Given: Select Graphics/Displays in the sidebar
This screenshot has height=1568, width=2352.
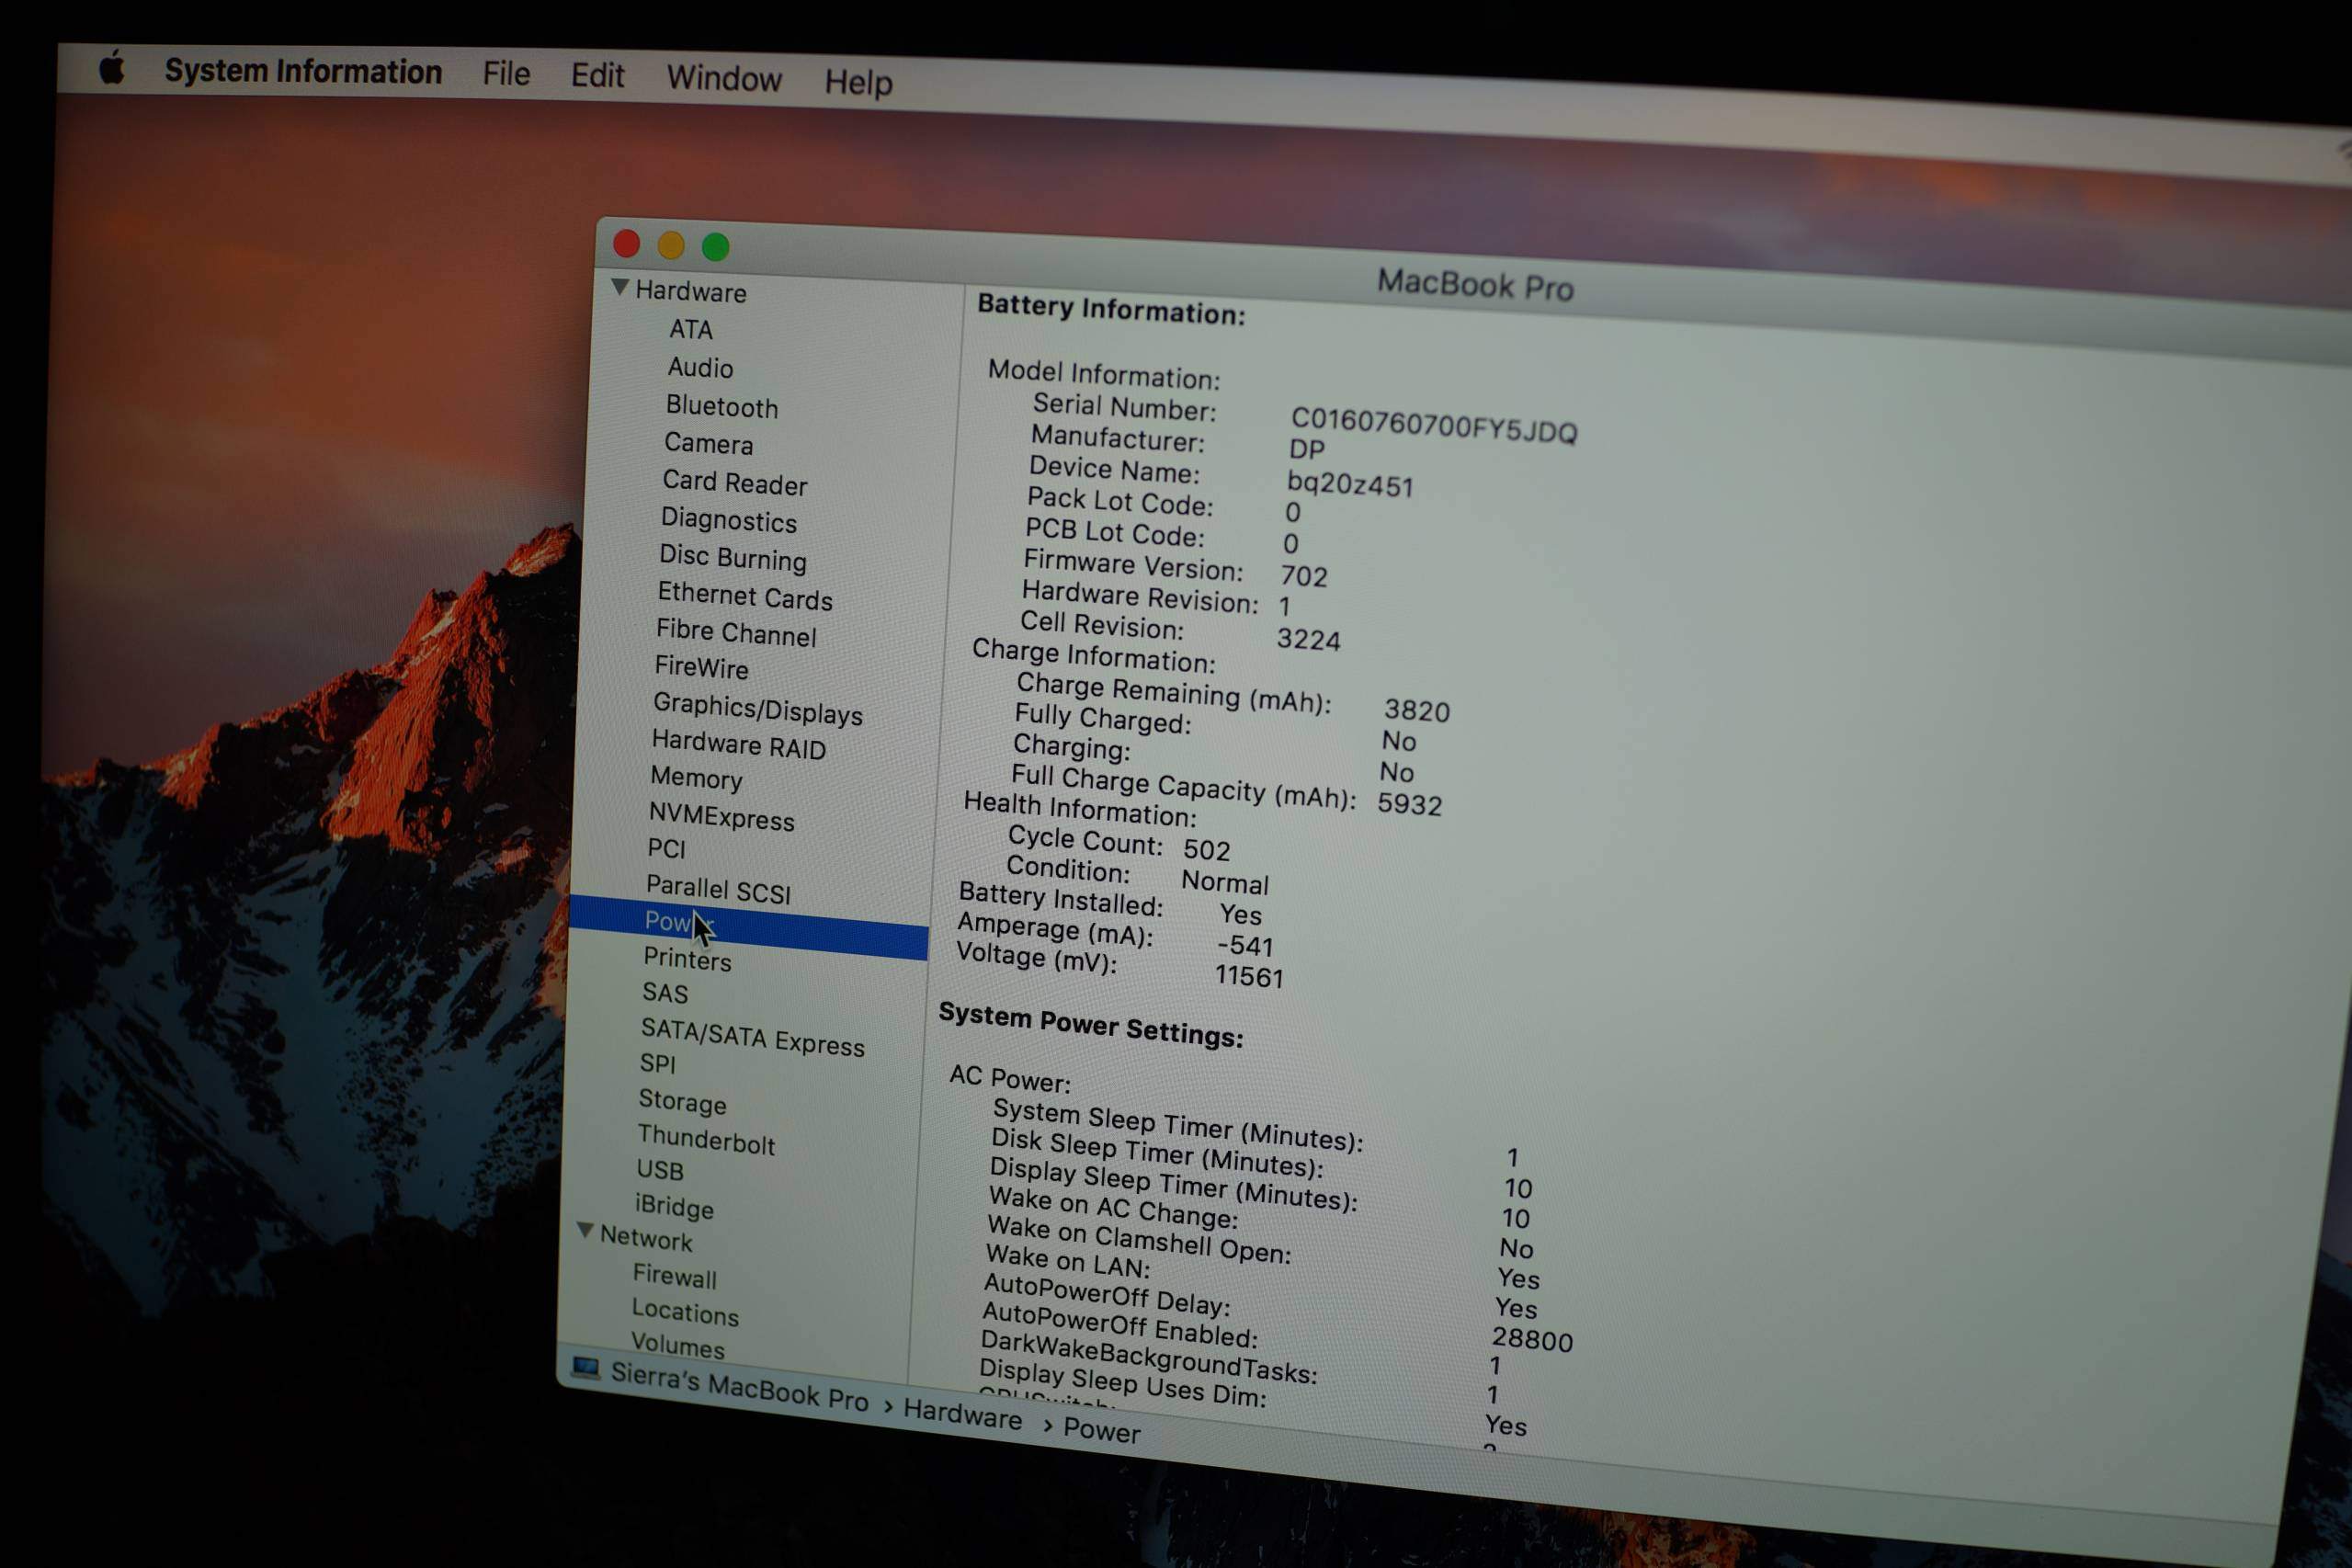Looking at the screenshot, I should tap(757, 709).
